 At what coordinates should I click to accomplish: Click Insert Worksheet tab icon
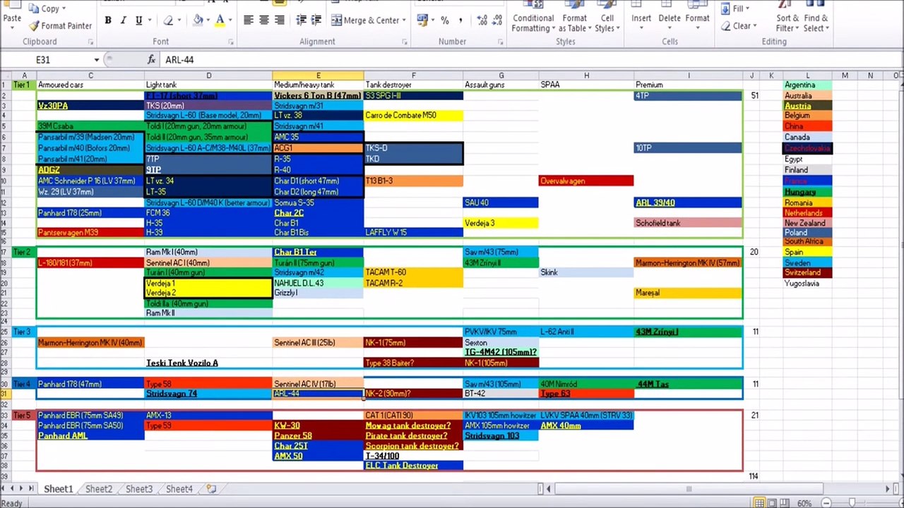coord(211,489)
